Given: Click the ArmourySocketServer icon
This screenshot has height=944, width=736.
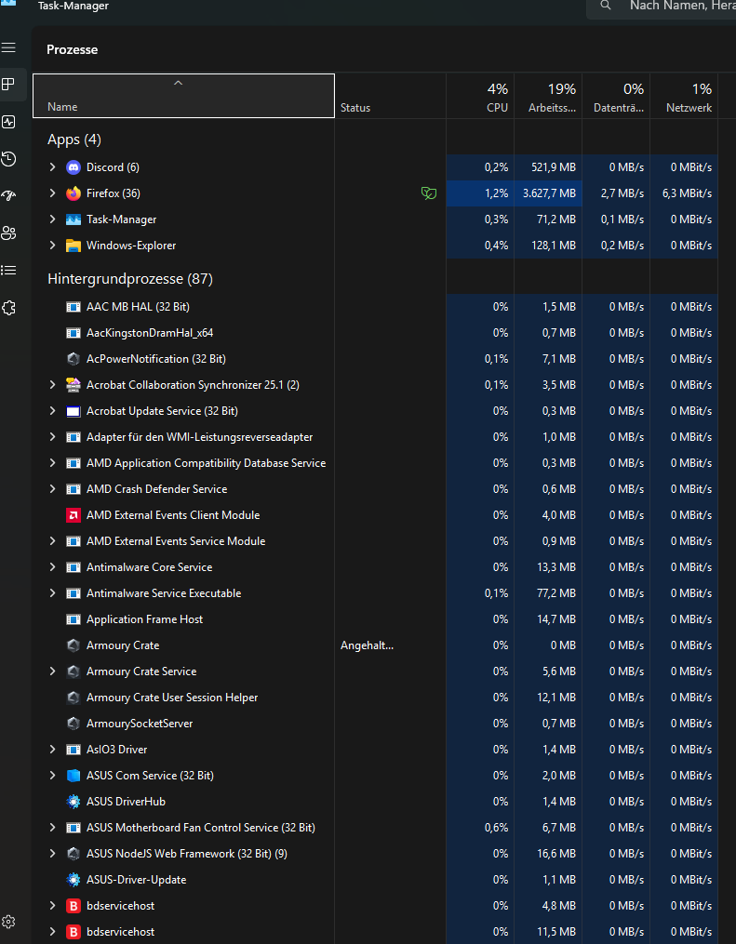Looking at the screenshot, I should point(74,723).
